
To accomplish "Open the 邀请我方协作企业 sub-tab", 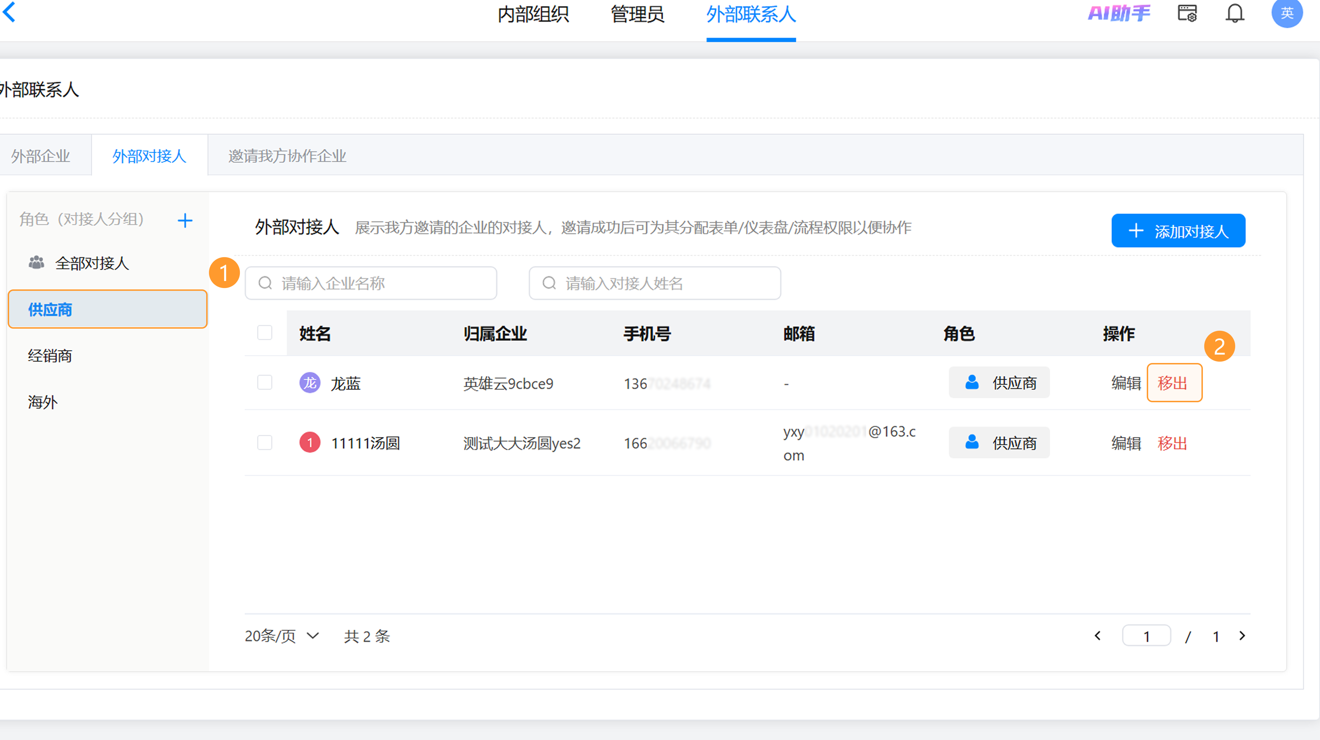I will click(287, 156).
